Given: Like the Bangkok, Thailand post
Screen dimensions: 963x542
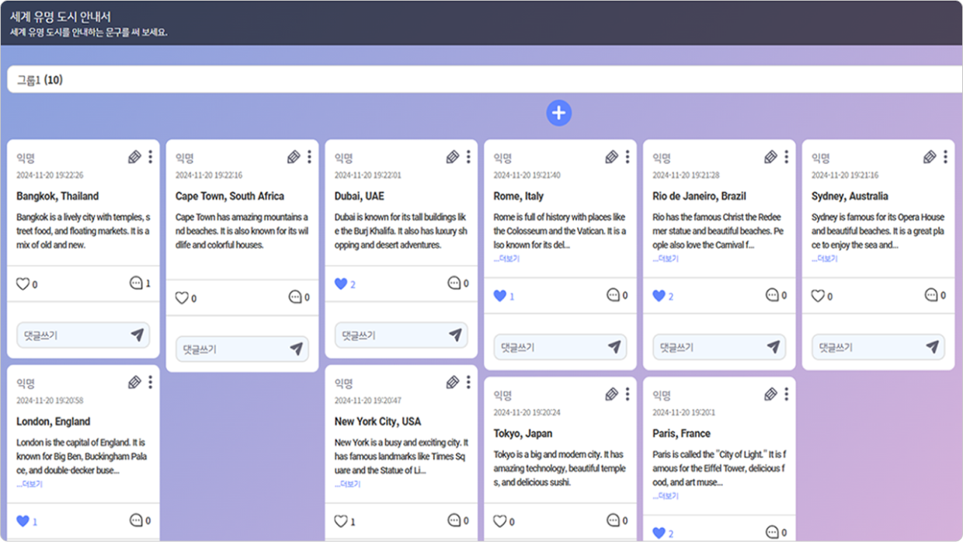Looking at the screenshot, I should (x=23, y=284).
